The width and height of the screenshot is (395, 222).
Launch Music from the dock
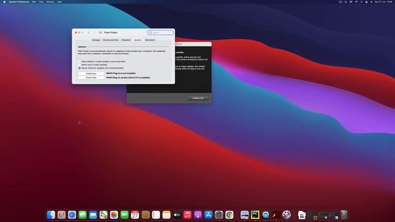[x=188, y=215]
